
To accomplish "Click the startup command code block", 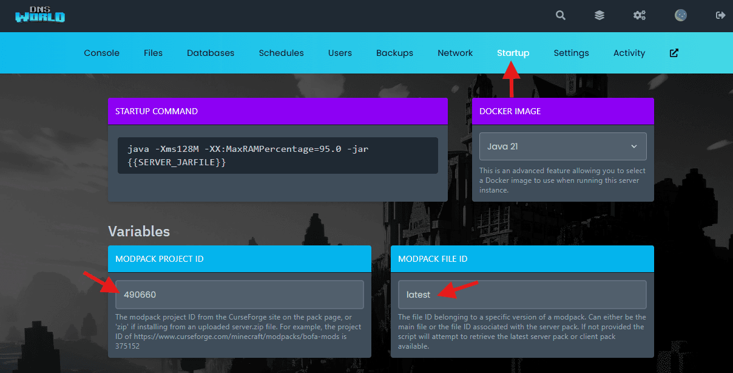I will (278, 156).
